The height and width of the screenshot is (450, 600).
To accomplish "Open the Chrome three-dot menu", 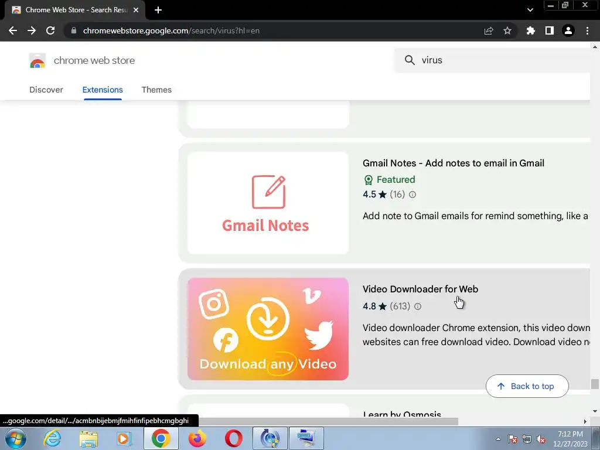I will click(587, 30).
